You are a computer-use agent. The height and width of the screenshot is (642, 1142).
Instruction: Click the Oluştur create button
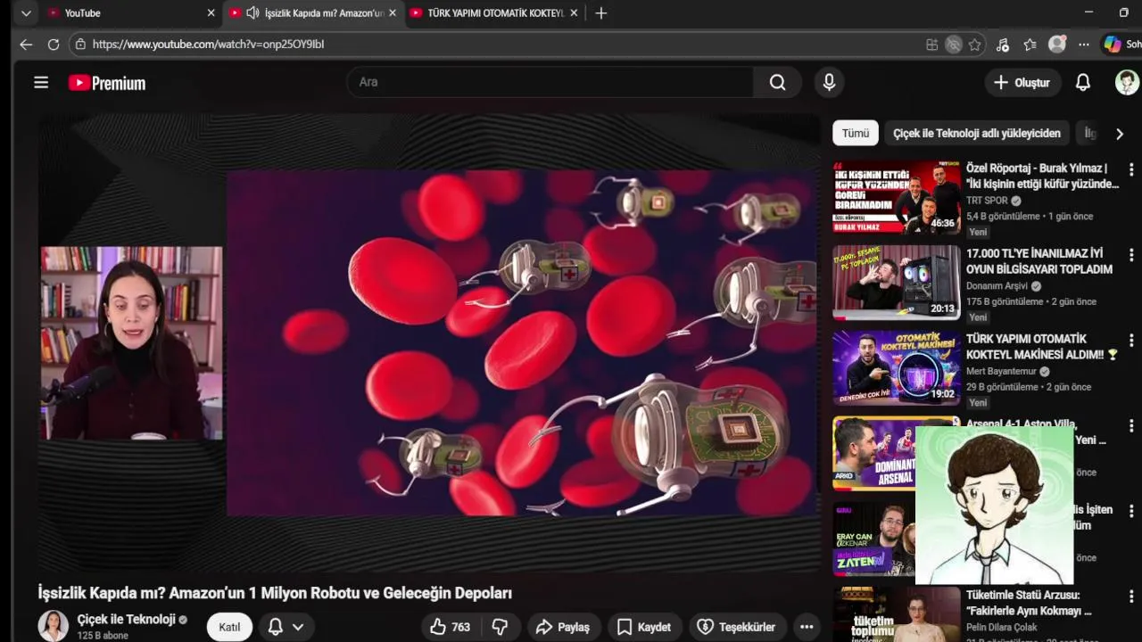click(x=1022, y=82)
